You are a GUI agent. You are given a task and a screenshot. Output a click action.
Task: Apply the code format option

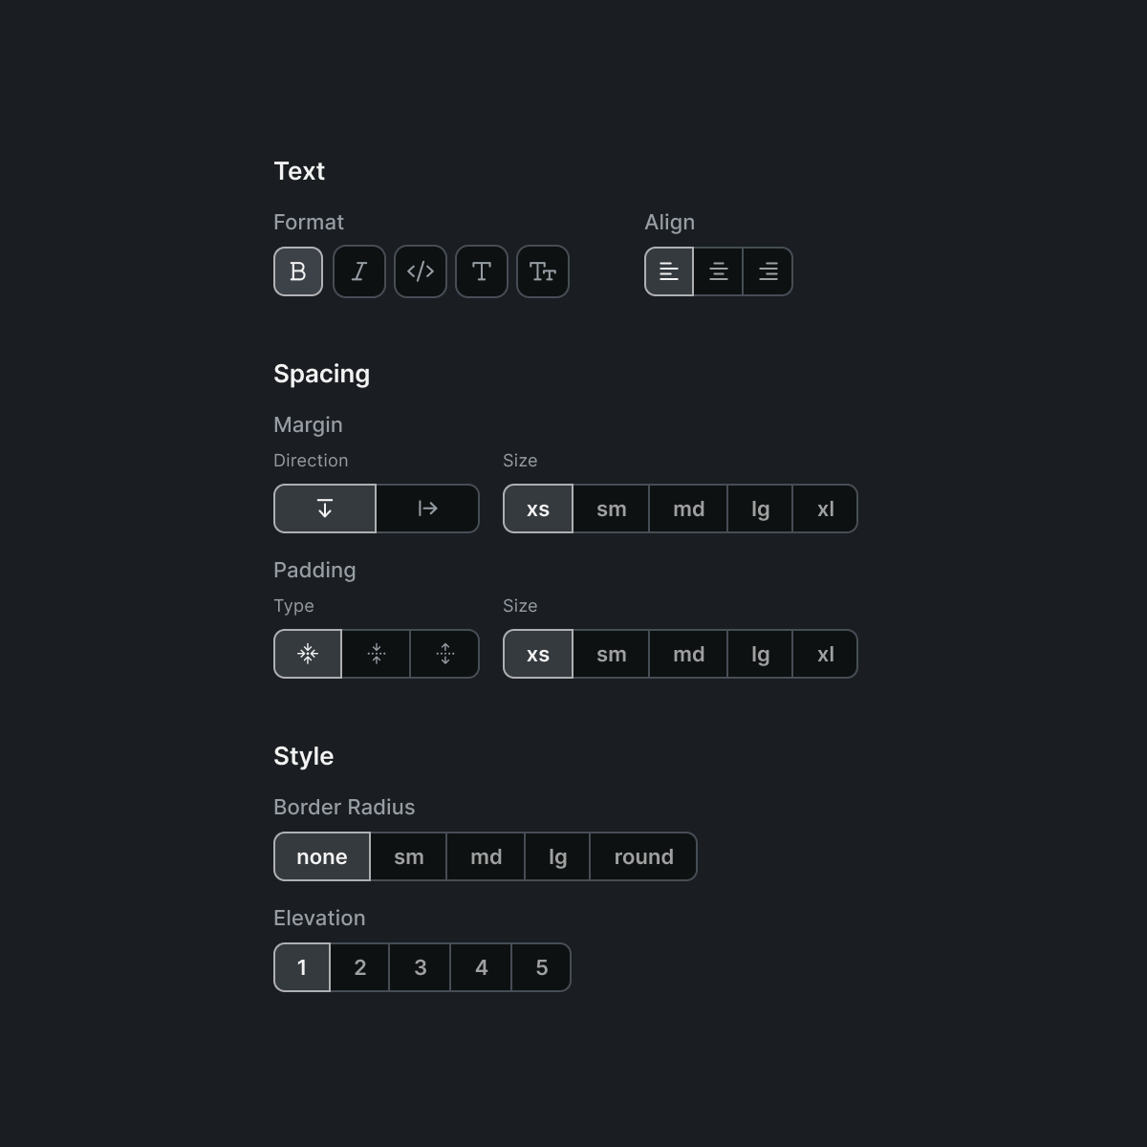point(420,271)
